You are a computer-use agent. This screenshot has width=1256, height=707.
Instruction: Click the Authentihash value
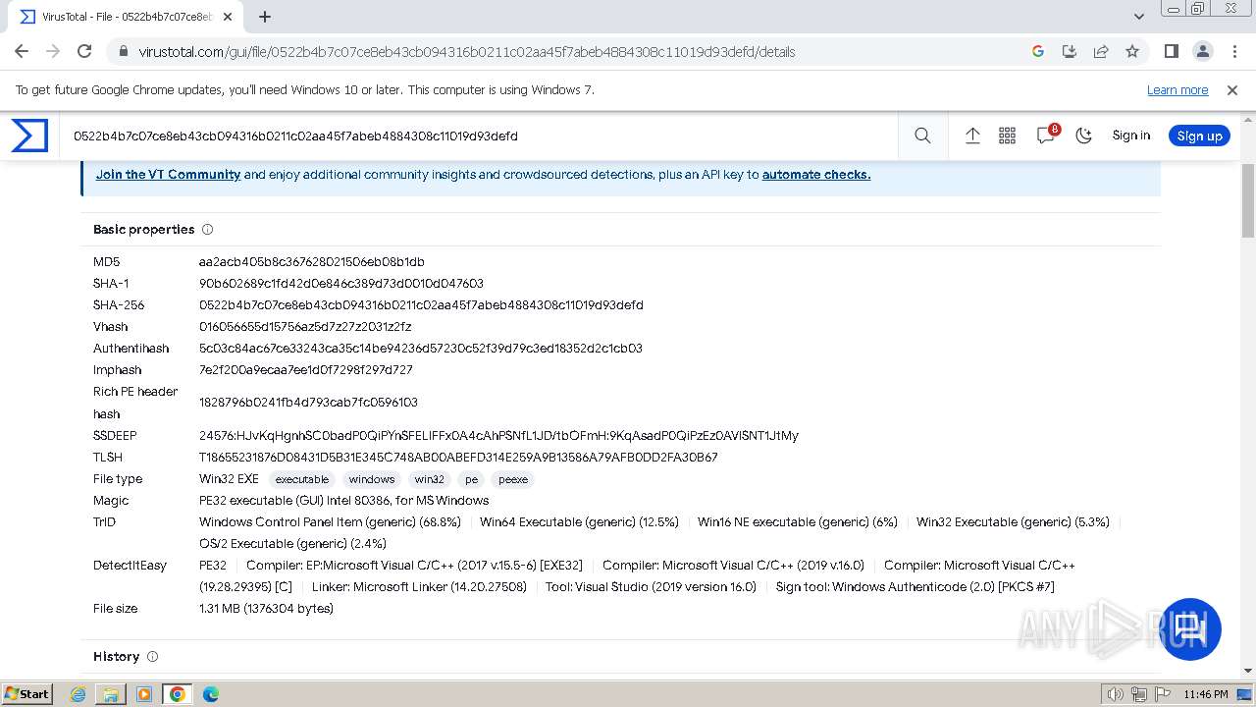pos(421,348)
